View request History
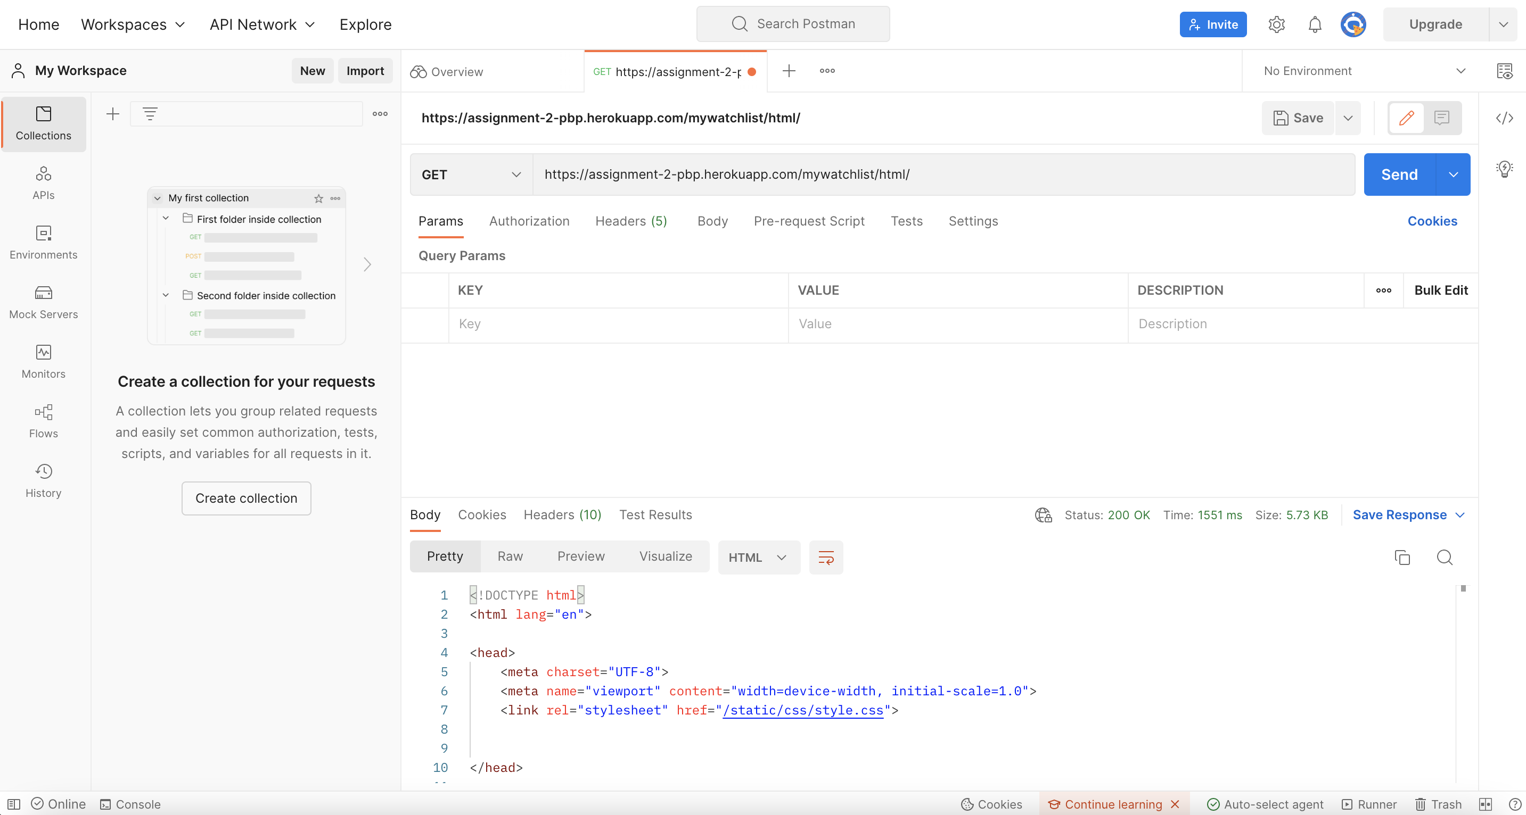 pos(43,480)
